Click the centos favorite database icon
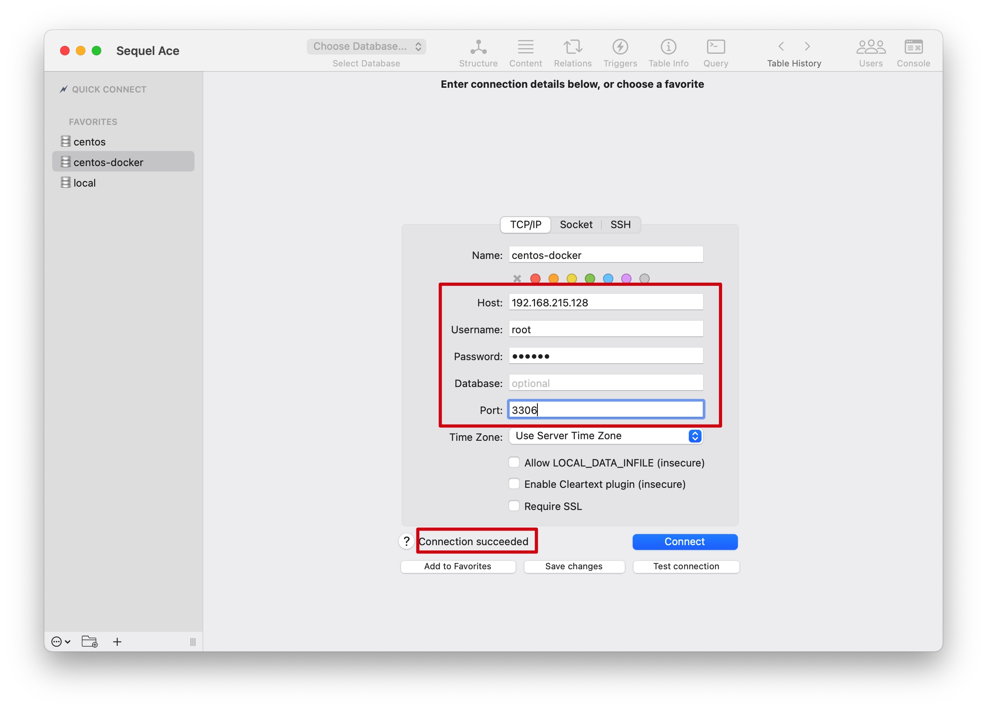Viewport: 987px width, 710px height. 65,142
